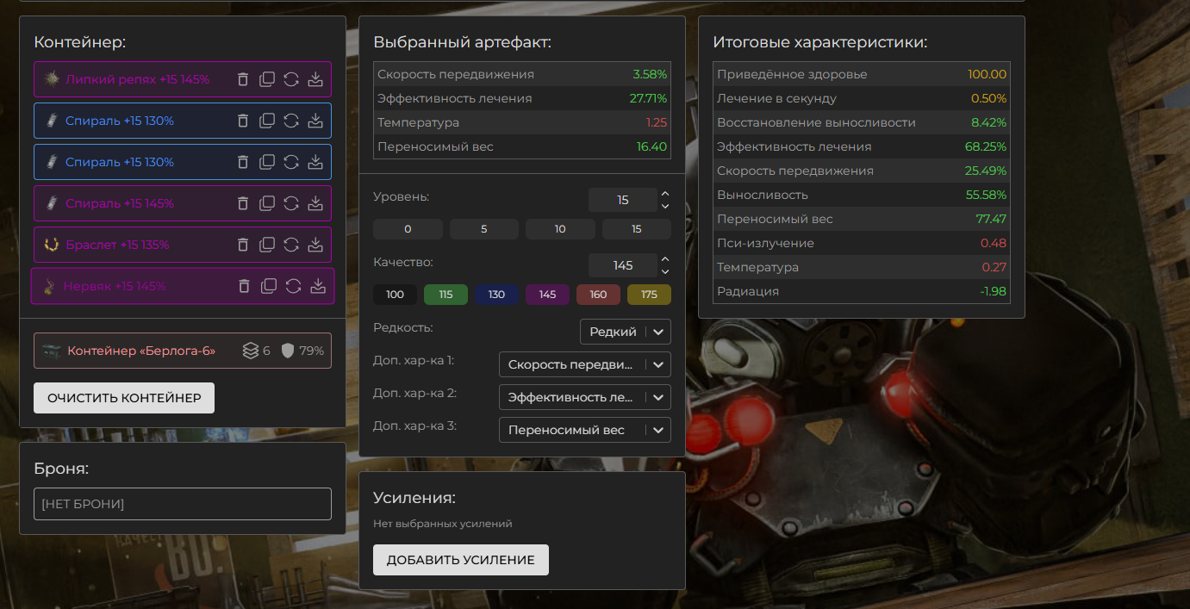Open the Доп. хар-ка 3 Переносимый вес dropdown
The width and height of the screenshot is (1190, 609).
[584, 430]
